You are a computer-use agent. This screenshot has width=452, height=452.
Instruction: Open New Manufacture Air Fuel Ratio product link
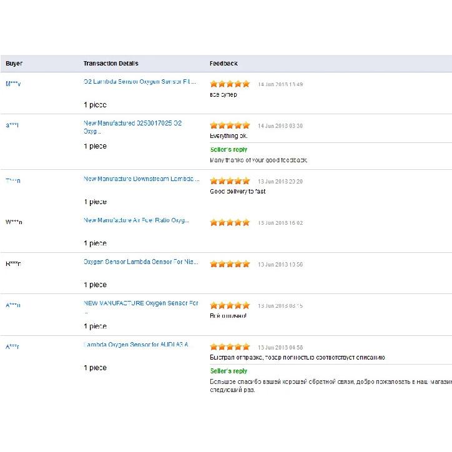pos(136,220)
